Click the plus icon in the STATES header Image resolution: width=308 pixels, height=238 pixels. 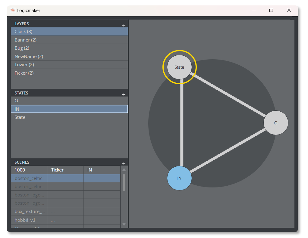click(124, 94)
